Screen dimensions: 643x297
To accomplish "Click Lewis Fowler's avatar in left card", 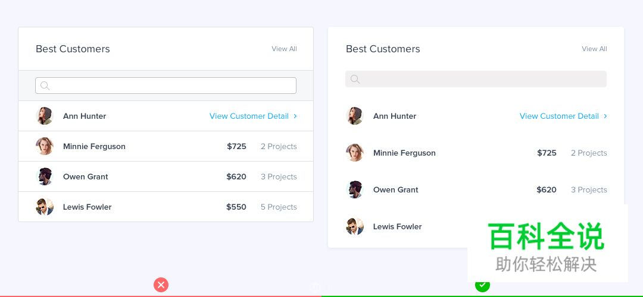I will [x=45, y=207].
